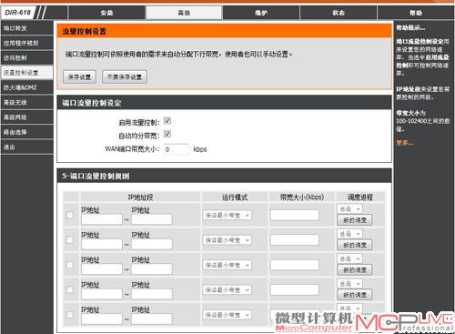The width and height of the screenshot is (455, 334).
Task: Open fourth row 运行模式 dropdown
Action: 227,290
